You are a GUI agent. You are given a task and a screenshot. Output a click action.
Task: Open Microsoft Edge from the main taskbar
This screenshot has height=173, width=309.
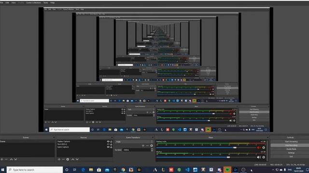point(83,170)
